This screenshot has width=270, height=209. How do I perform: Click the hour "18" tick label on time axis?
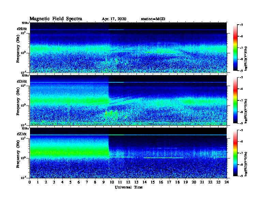click(x=177, y=182)
